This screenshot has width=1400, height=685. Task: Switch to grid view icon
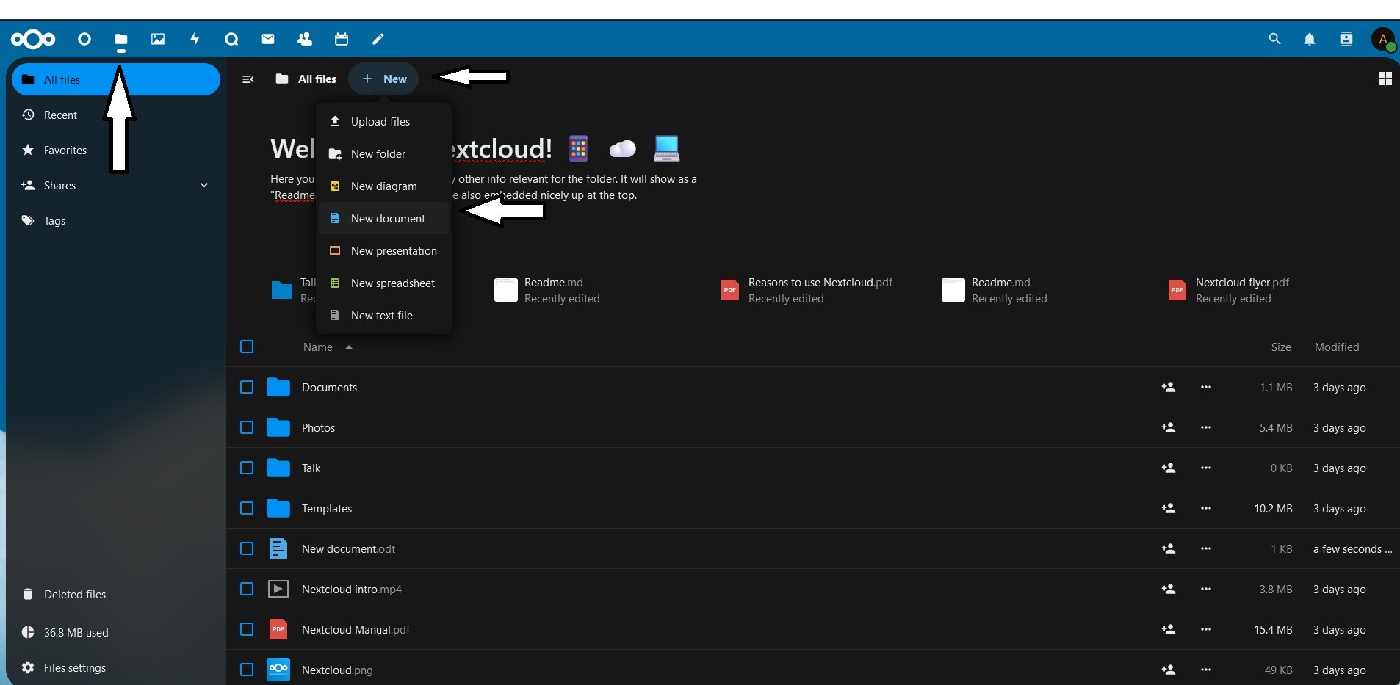point(1385,79)
